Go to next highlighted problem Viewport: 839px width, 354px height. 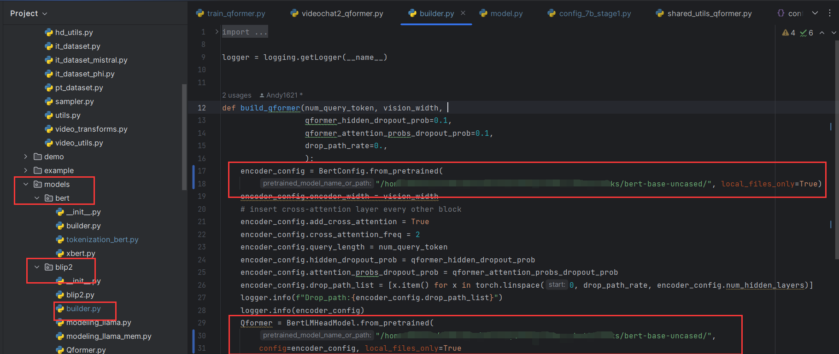[833, 33]
